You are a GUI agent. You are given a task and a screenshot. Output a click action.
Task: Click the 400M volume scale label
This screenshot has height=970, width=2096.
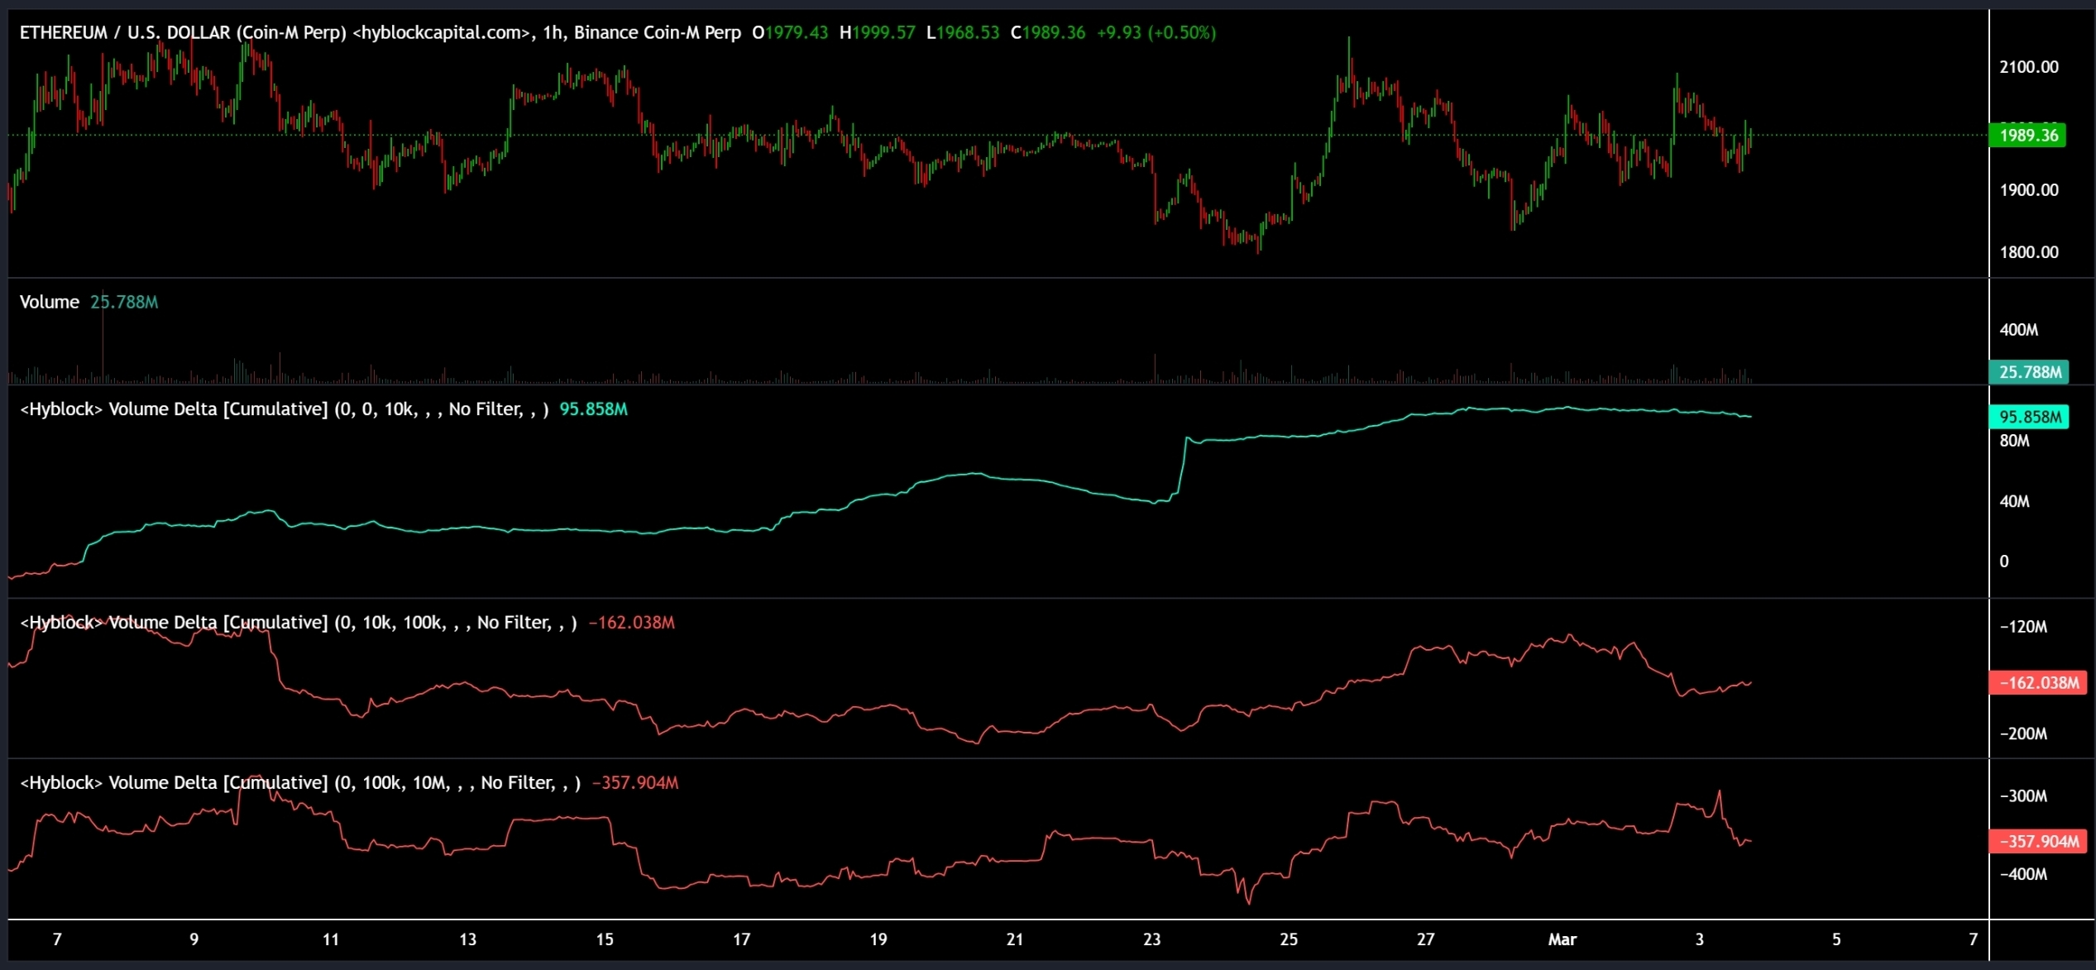(2018, 330)
